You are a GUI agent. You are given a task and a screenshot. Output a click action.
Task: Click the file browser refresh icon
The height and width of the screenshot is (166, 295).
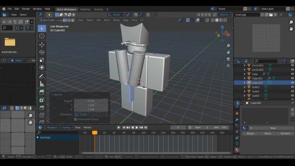pyautogui.click(x=20, y=22)
